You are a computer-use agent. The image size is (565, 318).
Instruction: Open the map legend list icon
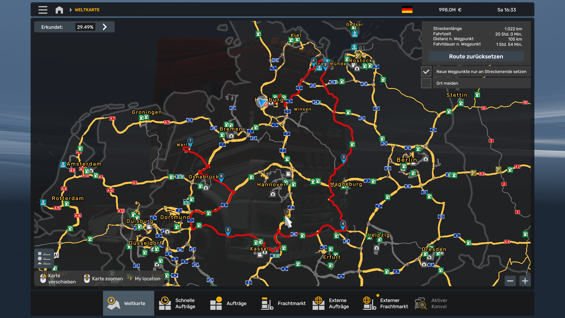pyautogui.click(x=44, y=258)
